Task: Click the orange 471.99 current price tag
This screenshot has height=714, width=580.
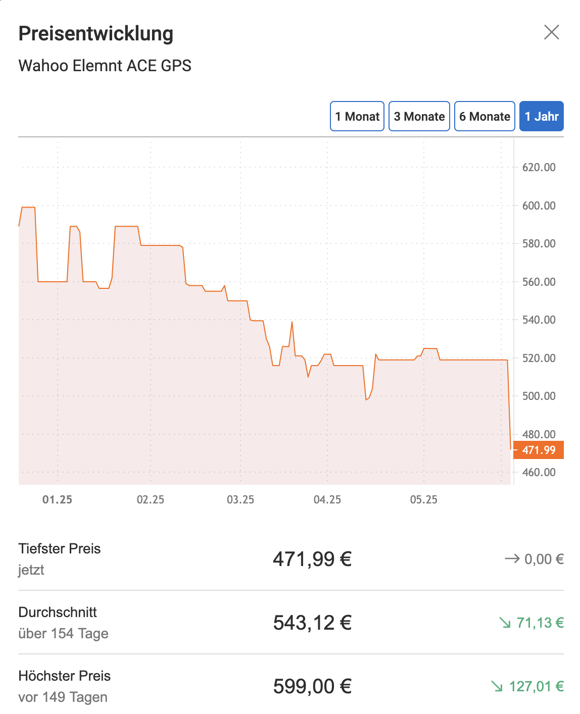Action: click(539, 450)
